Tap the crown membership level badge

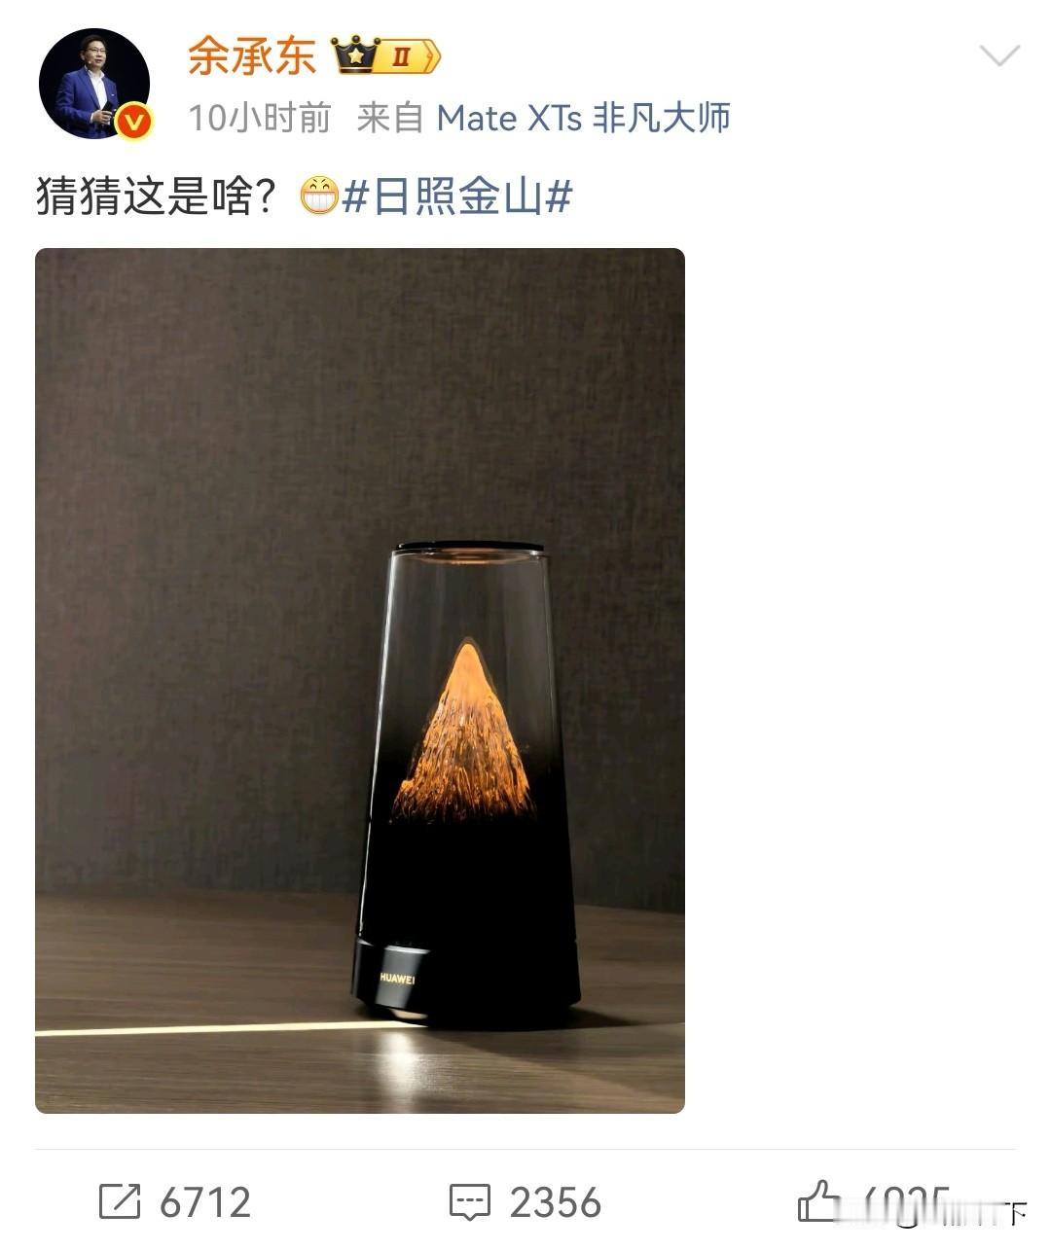[x=386, y=56]
